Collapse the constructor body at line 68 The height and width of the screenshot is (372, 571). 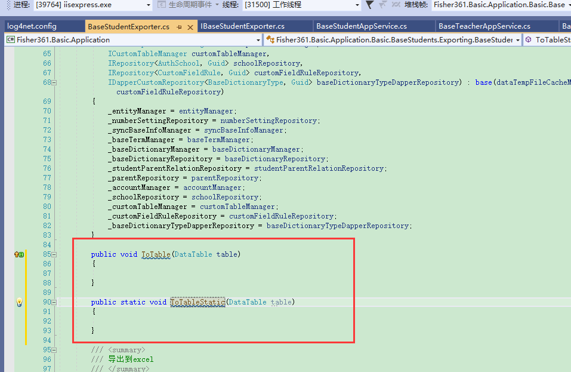[x=54, y=82]
